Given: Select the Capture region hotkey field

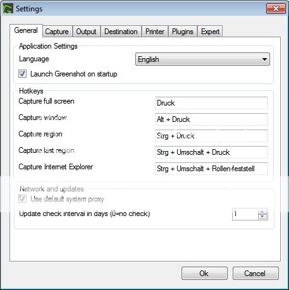Looking at the screenshot, I should 211,136.
